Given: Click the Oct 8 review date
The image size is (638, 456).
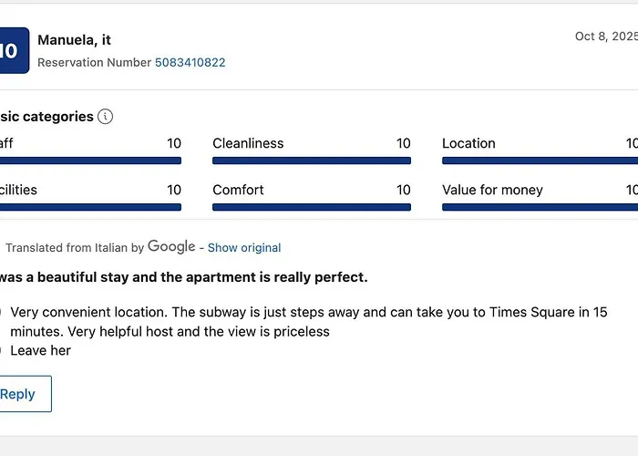Looking at the screenshot, I should pyautogui.click(x=606, y=36).
